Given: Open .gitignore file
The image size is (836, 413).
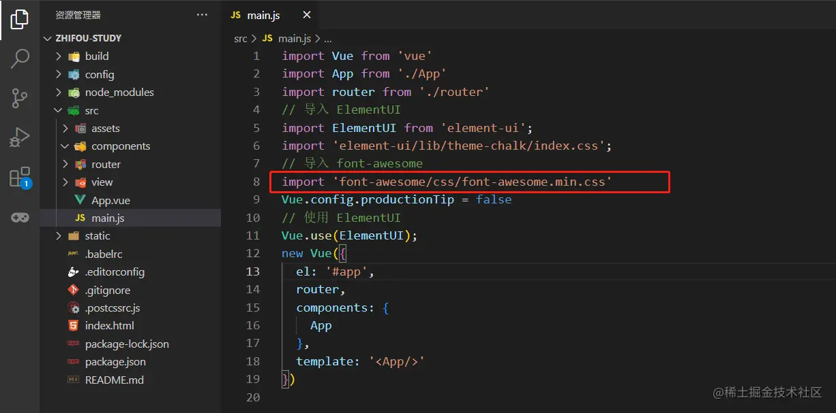Looking at the screenshot, I should point(130,290).
